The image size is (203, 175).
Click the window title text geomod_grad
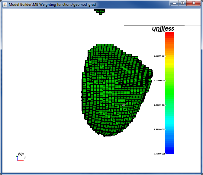(85, 5)
